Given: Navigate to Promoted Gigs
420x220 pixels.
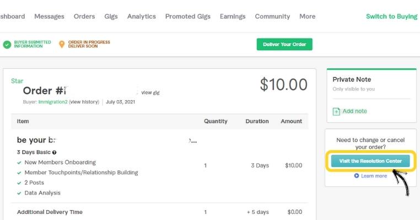Looking at the screenshot, I should point(187,16).
